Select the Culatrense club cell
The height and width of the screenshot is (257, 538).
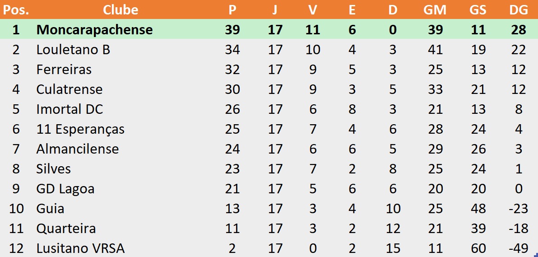click(70, 89)
